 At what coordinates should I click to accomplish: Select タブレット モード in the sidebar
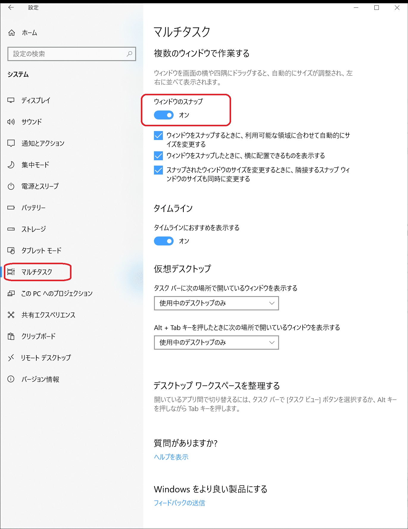click(x=41, y=251)
